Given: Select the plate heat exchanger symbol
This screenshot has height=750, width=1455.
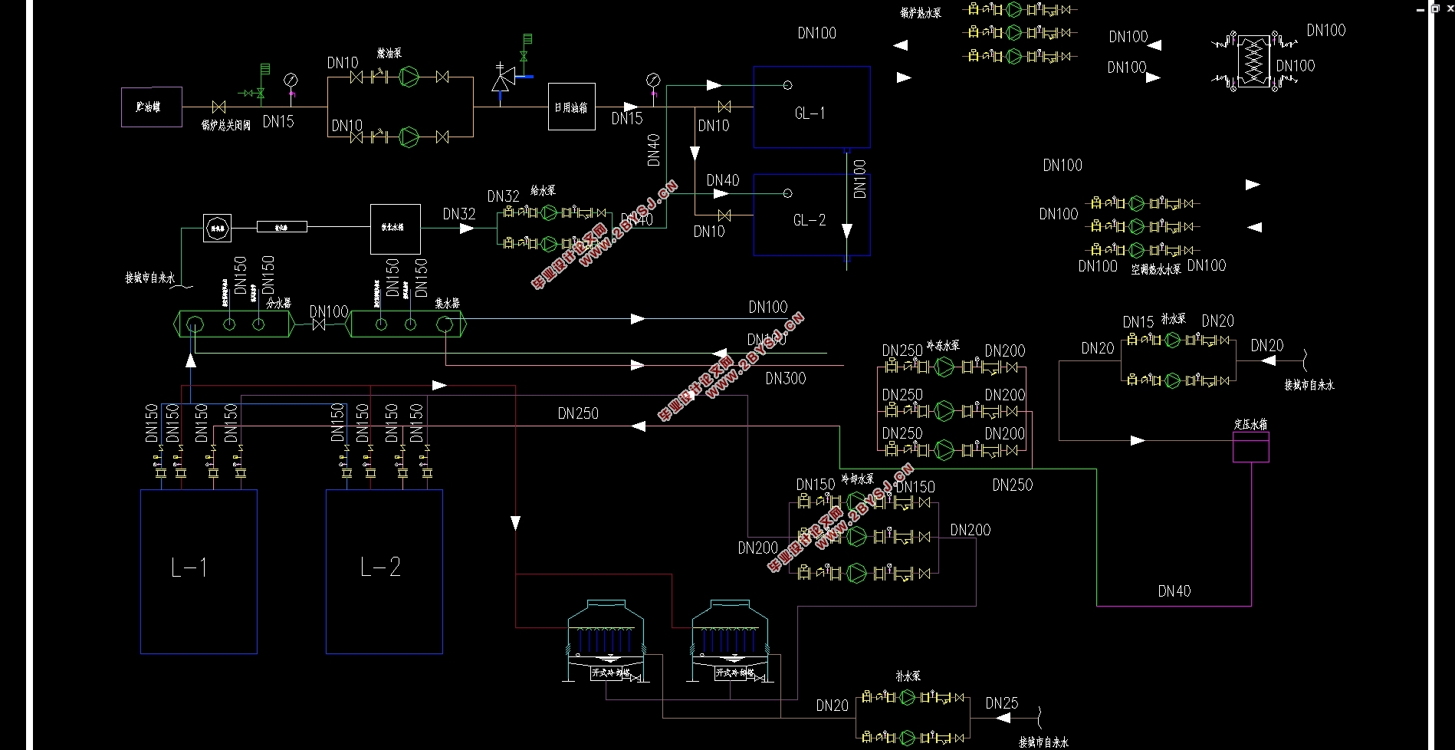Looking at the screenshot, I should (1254, 60).
